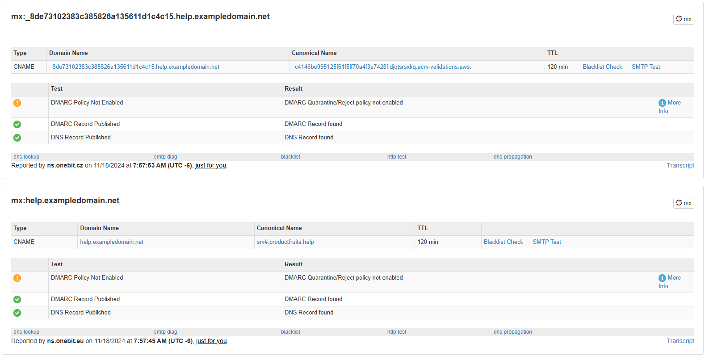Image resolution: width=705 pixels, height=356 pixels.
Task: Click the mx refresh button in first panel
Action: (x=683, y=19)
